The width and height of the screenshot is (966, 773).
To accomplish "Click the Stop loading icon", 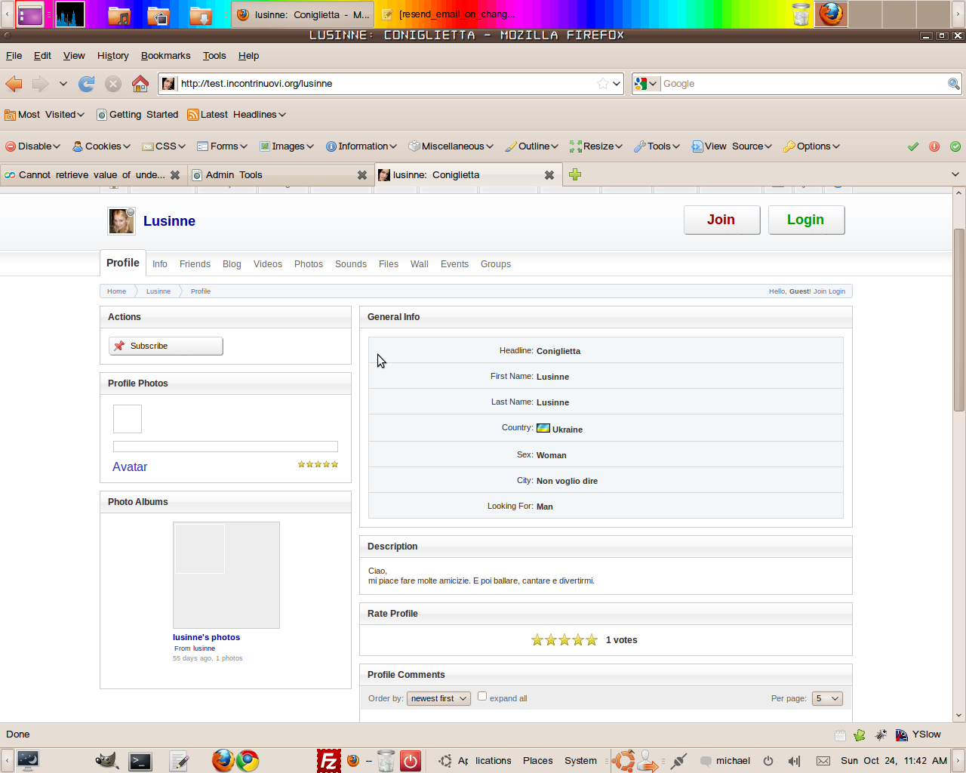I will pos(113,84).
